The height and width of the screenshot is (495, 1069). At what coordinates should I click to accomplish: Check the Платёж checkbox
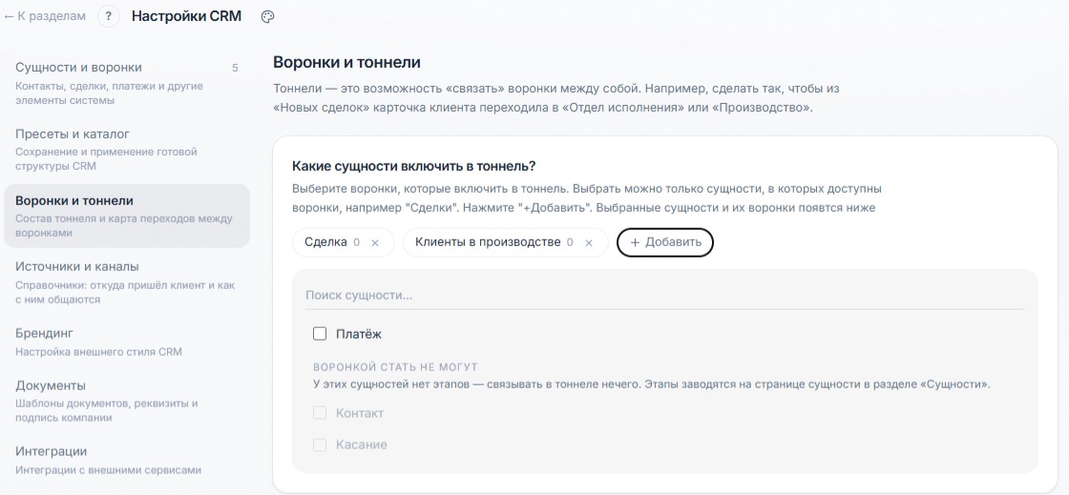320,334
